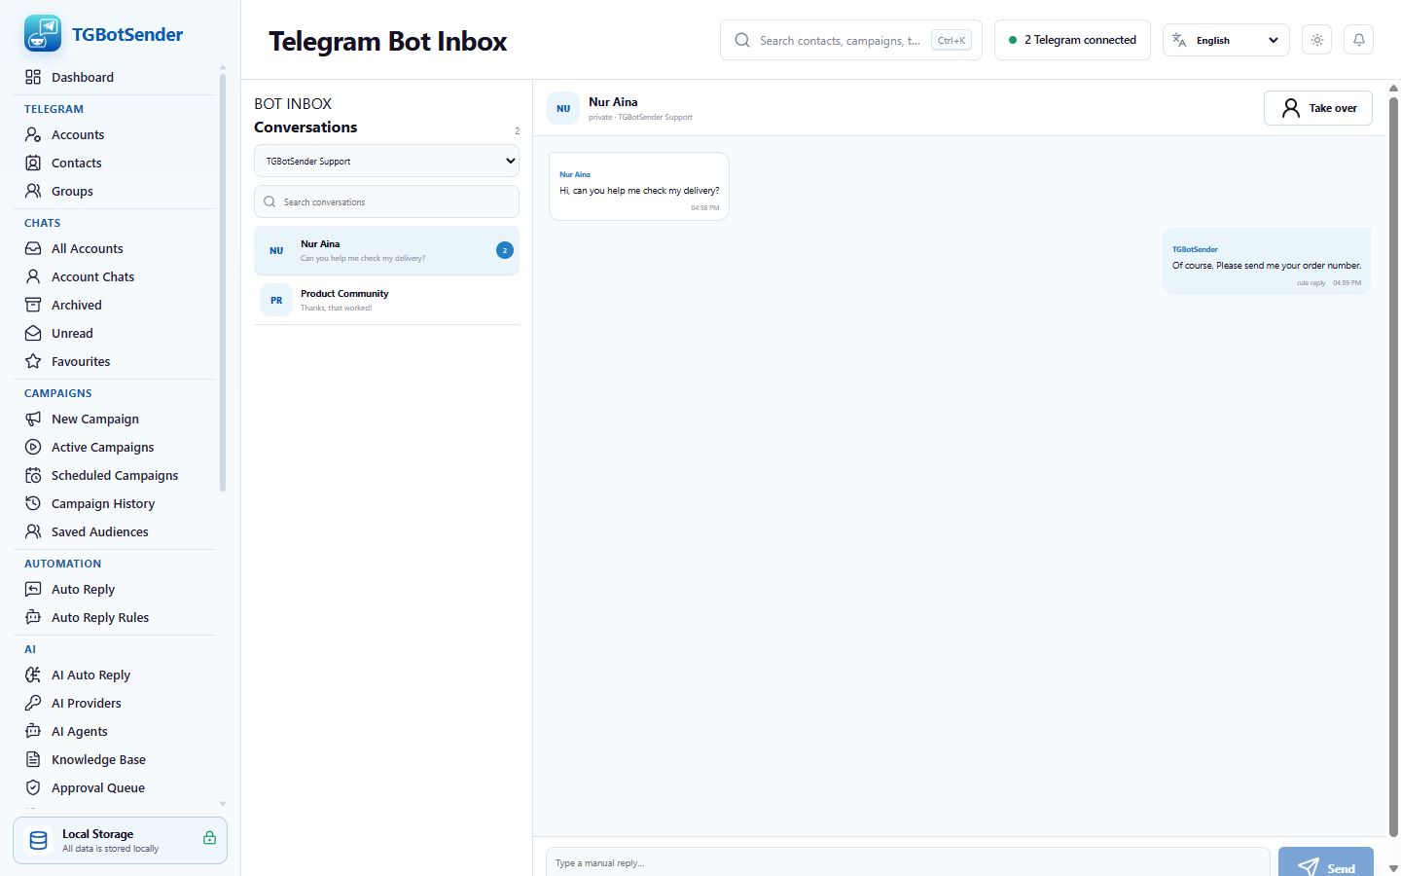Click the Scheduled Campaigns calendar icon
The height and width of the screenshot is (876, 1401).
click(33, 475)
